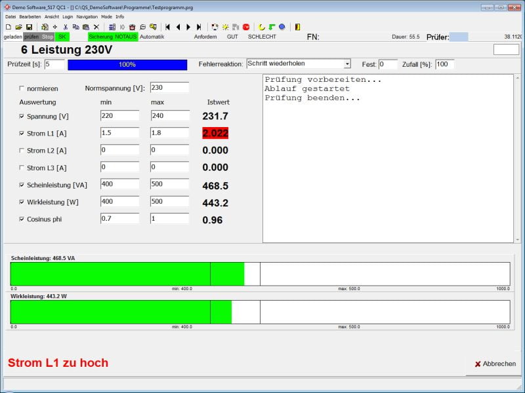Jump to last step icon
The height and width of the screenshot is (393, 525).
[199, 27]
